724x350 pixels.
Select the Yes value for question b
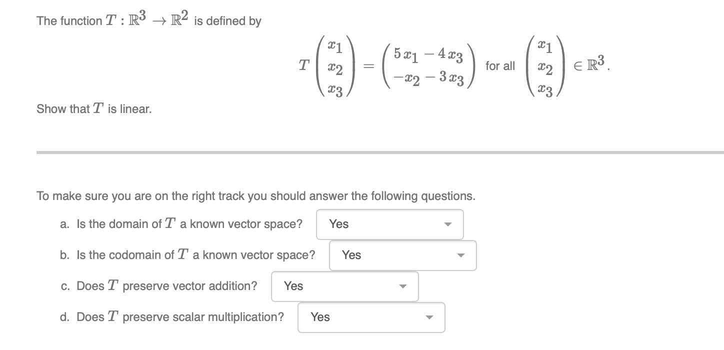coord(351,255)
